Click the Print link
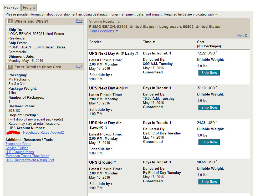 240,35
